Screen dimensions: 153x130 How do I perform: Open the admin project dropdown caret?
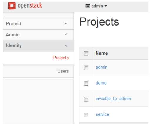[x=106, y=6]
